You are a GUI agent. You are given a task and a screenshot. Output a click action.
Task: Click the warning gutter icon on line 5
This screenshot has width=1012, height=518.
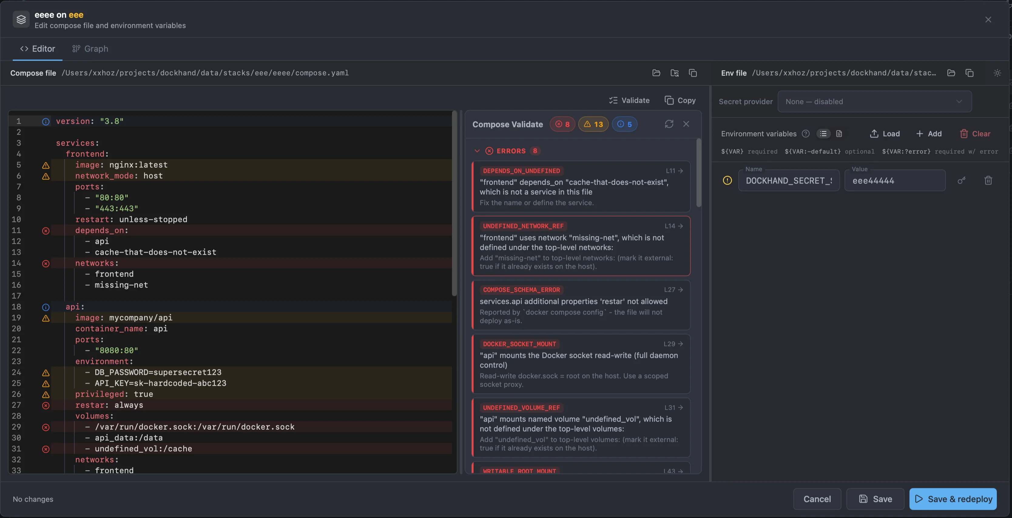coord(46,165)
